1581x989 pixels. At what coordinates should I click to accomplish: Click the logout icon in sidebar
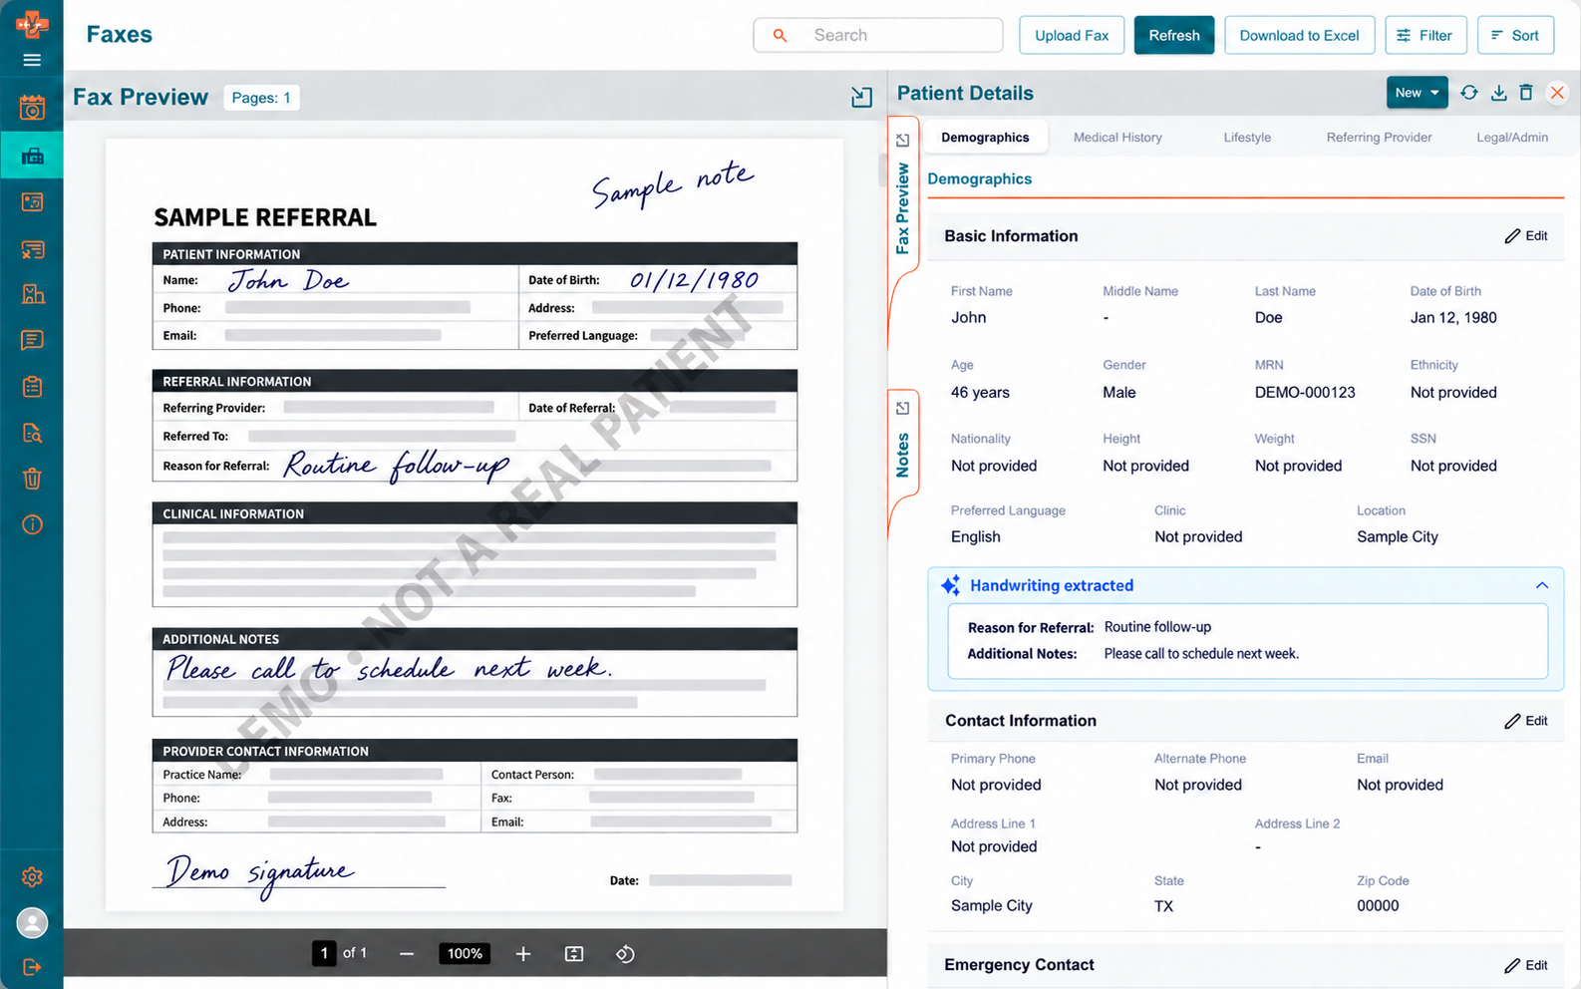pyautogui.click(x=32, y=967)
